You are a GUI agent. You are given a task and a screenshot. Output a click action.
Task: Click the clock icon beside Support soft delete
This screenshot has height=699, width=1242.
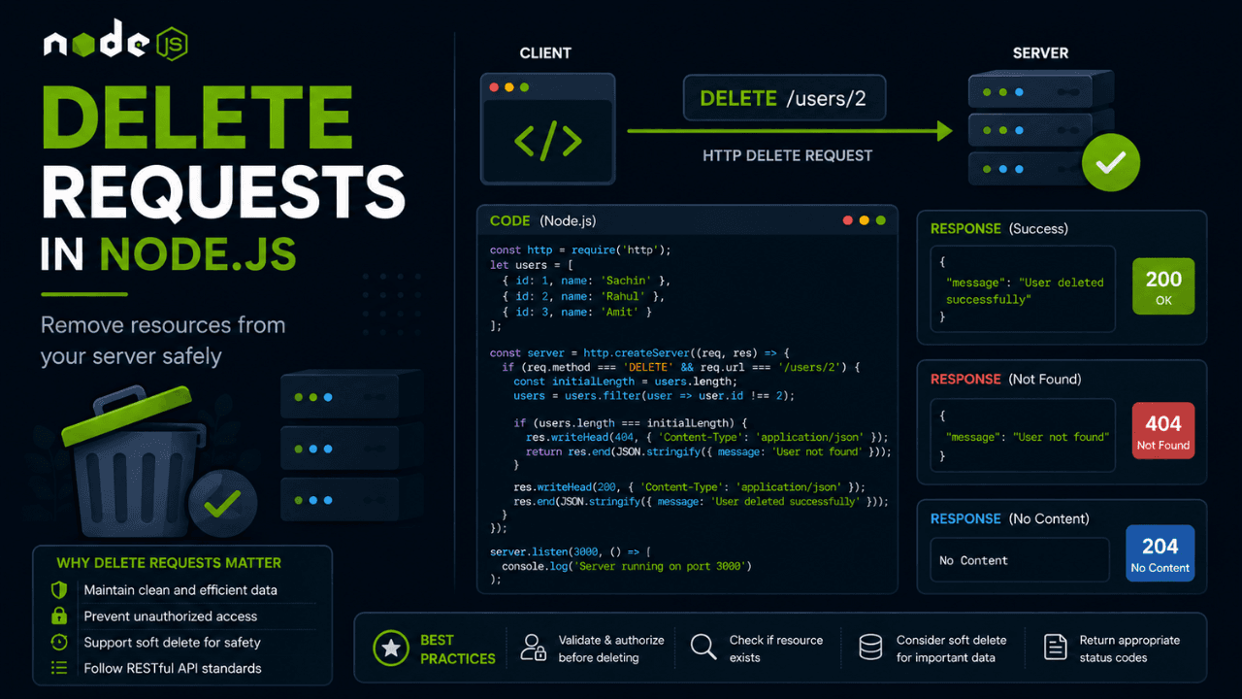point(59,643)
